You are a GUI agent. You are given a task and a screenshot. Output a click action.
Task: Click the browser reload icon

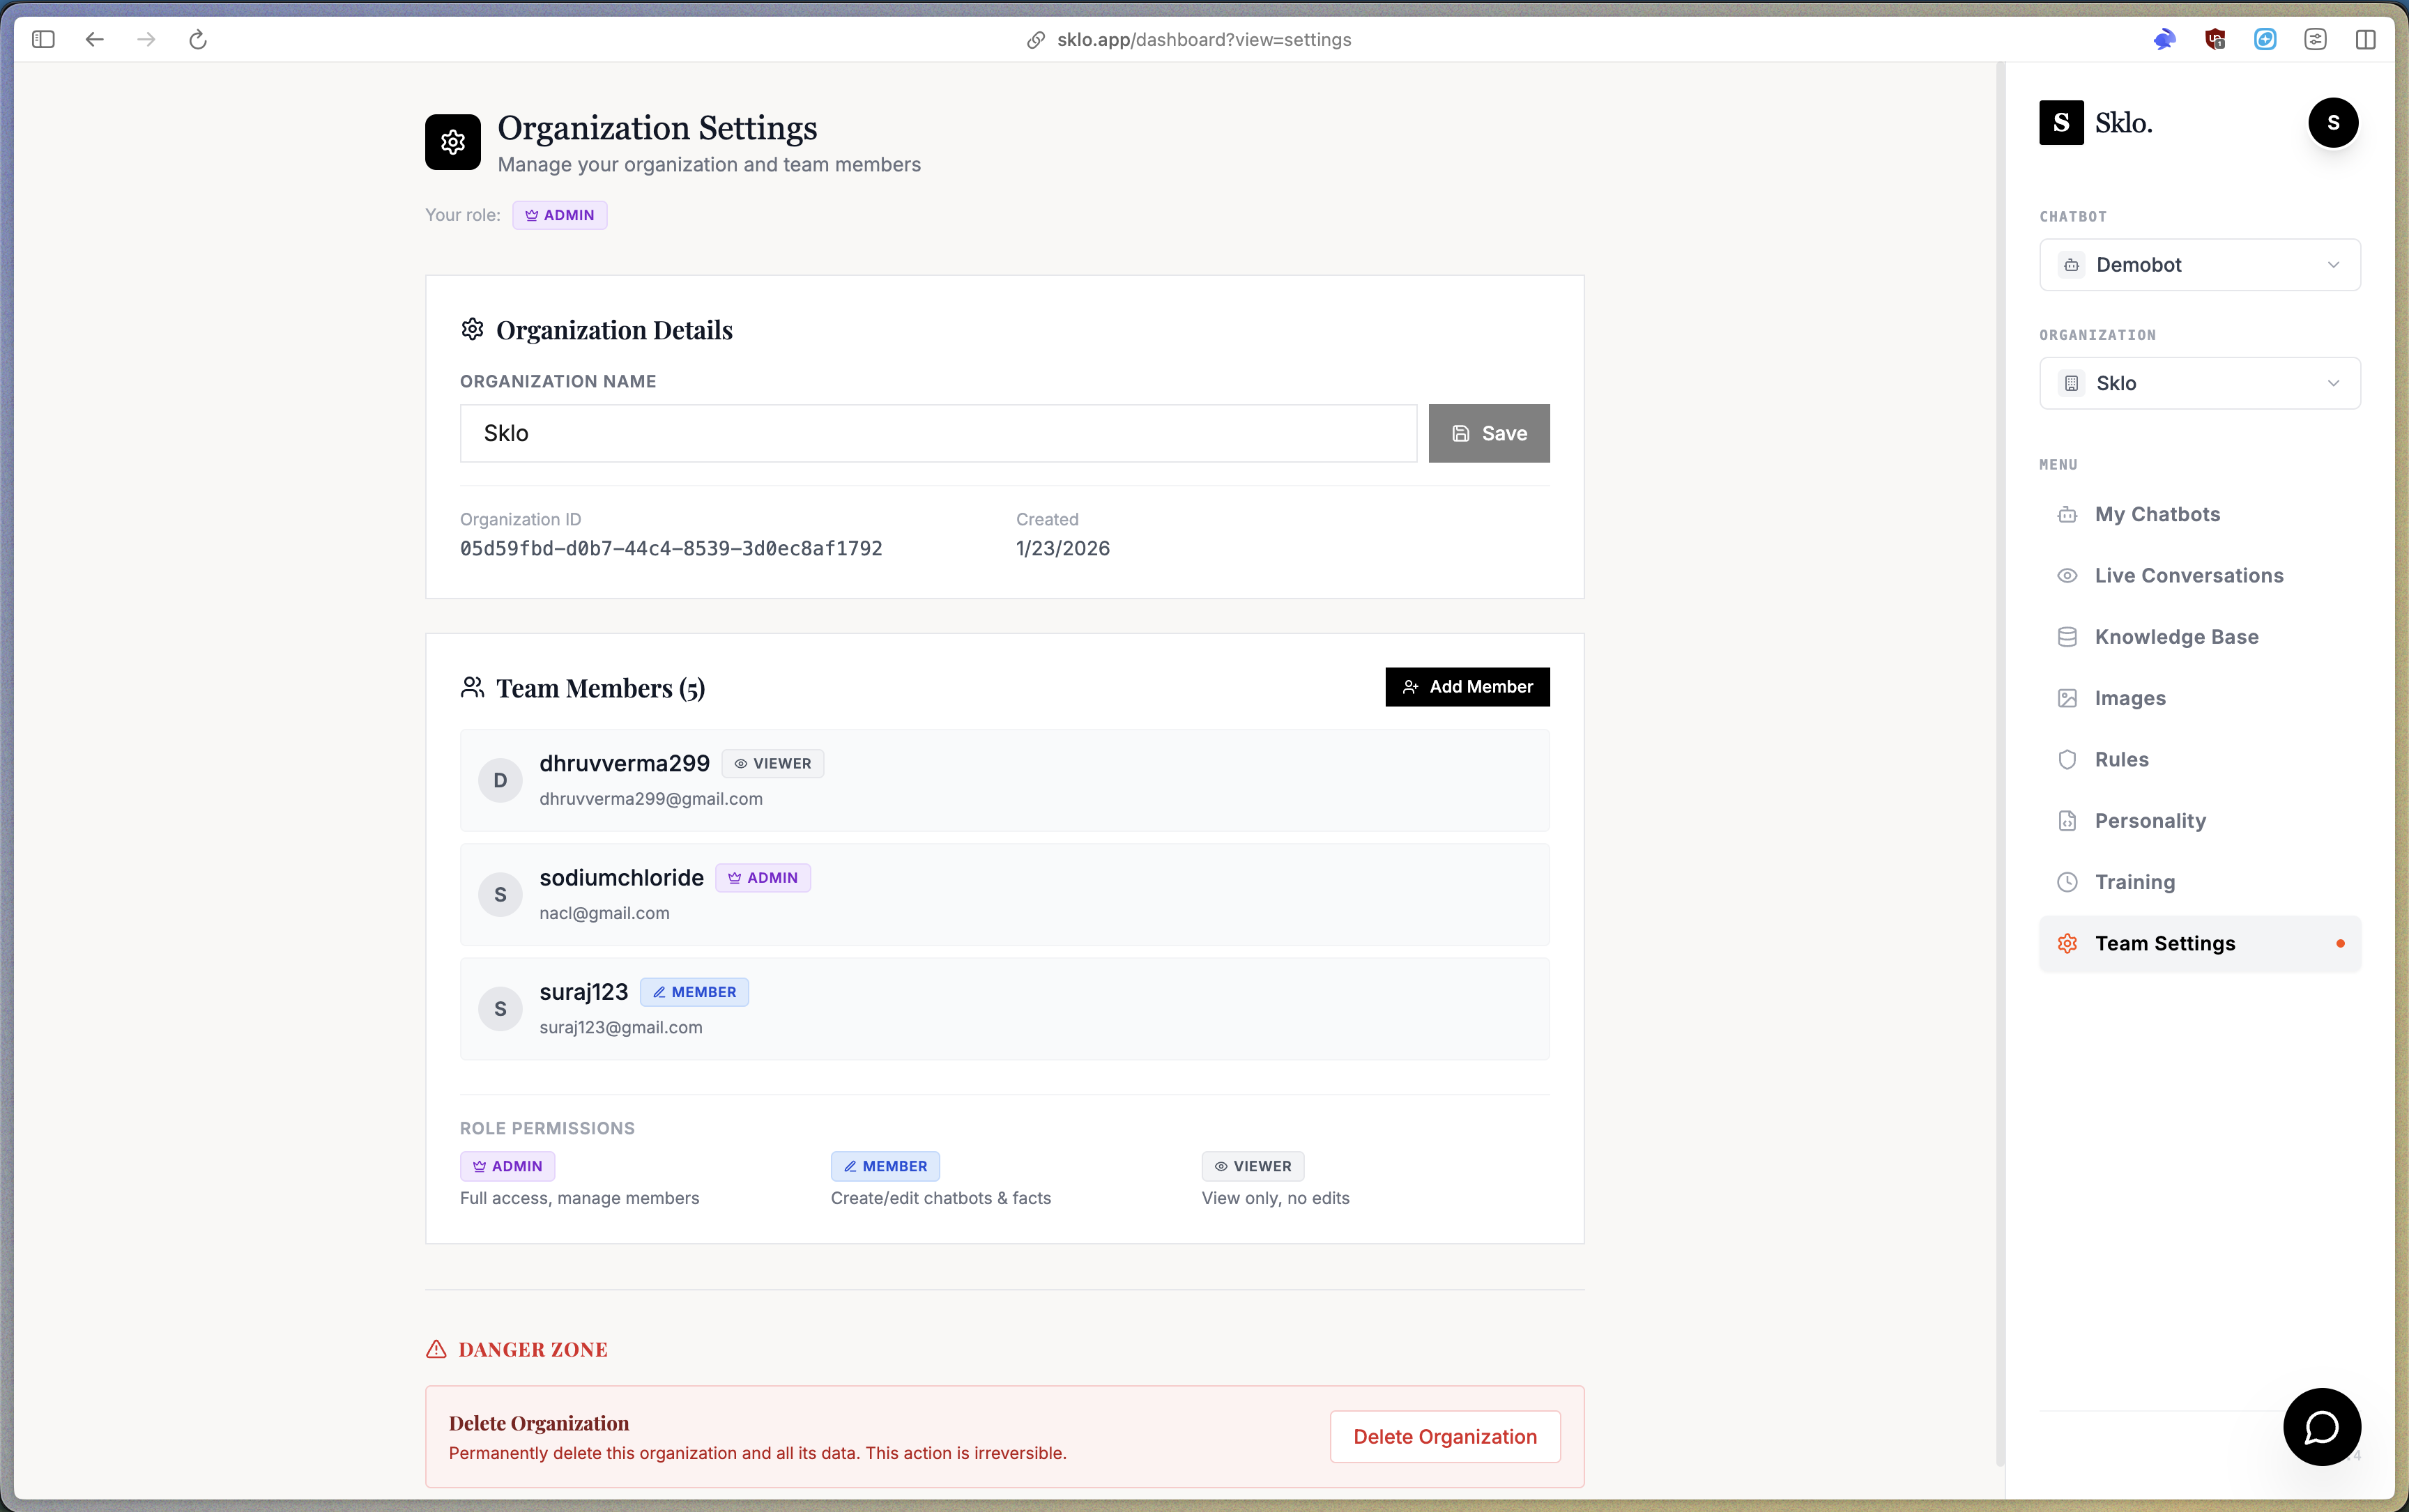pos(198,40)
